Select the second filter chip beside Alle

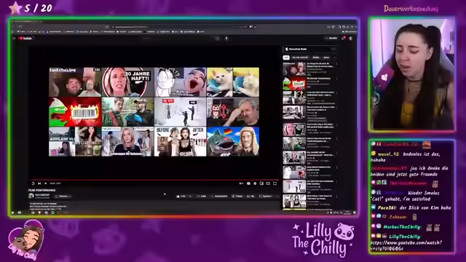(x=300, y=57)
